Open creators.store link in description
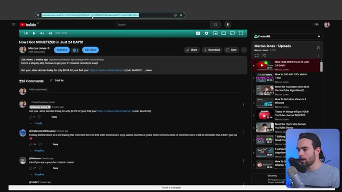Image resolution: width=342 pixels, height=192 pixels. (107, 70)
